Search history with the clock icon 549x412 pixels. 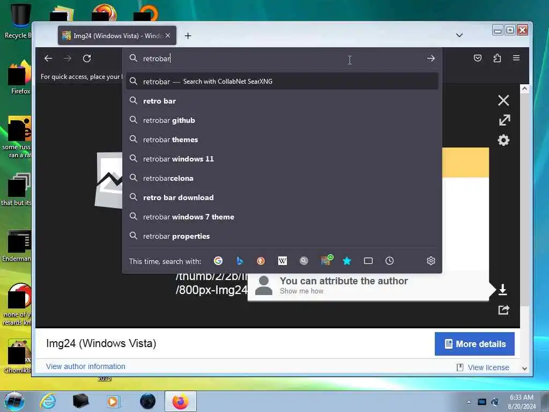(389, 261)
